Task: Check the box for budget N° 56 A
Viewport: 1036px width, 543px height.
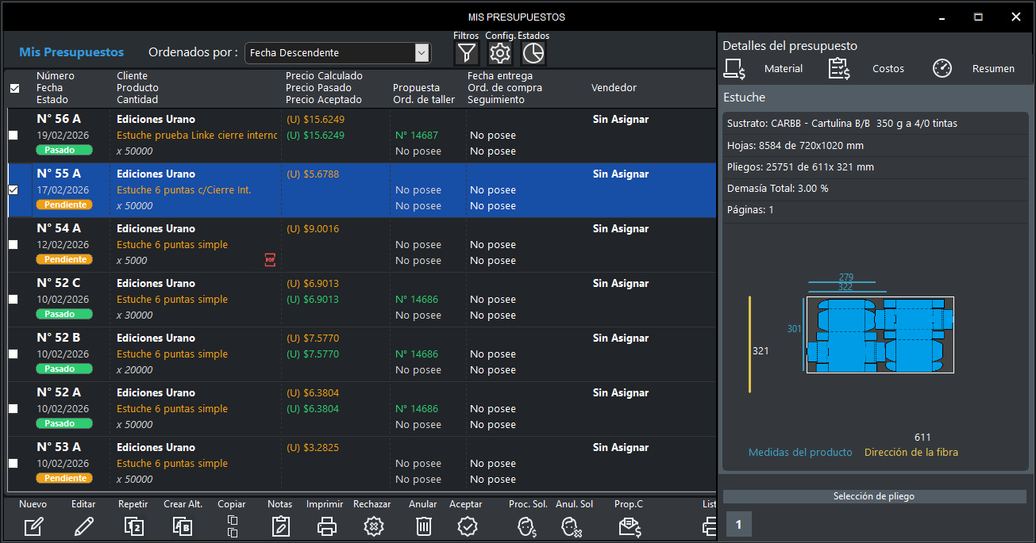Action: 13,136
